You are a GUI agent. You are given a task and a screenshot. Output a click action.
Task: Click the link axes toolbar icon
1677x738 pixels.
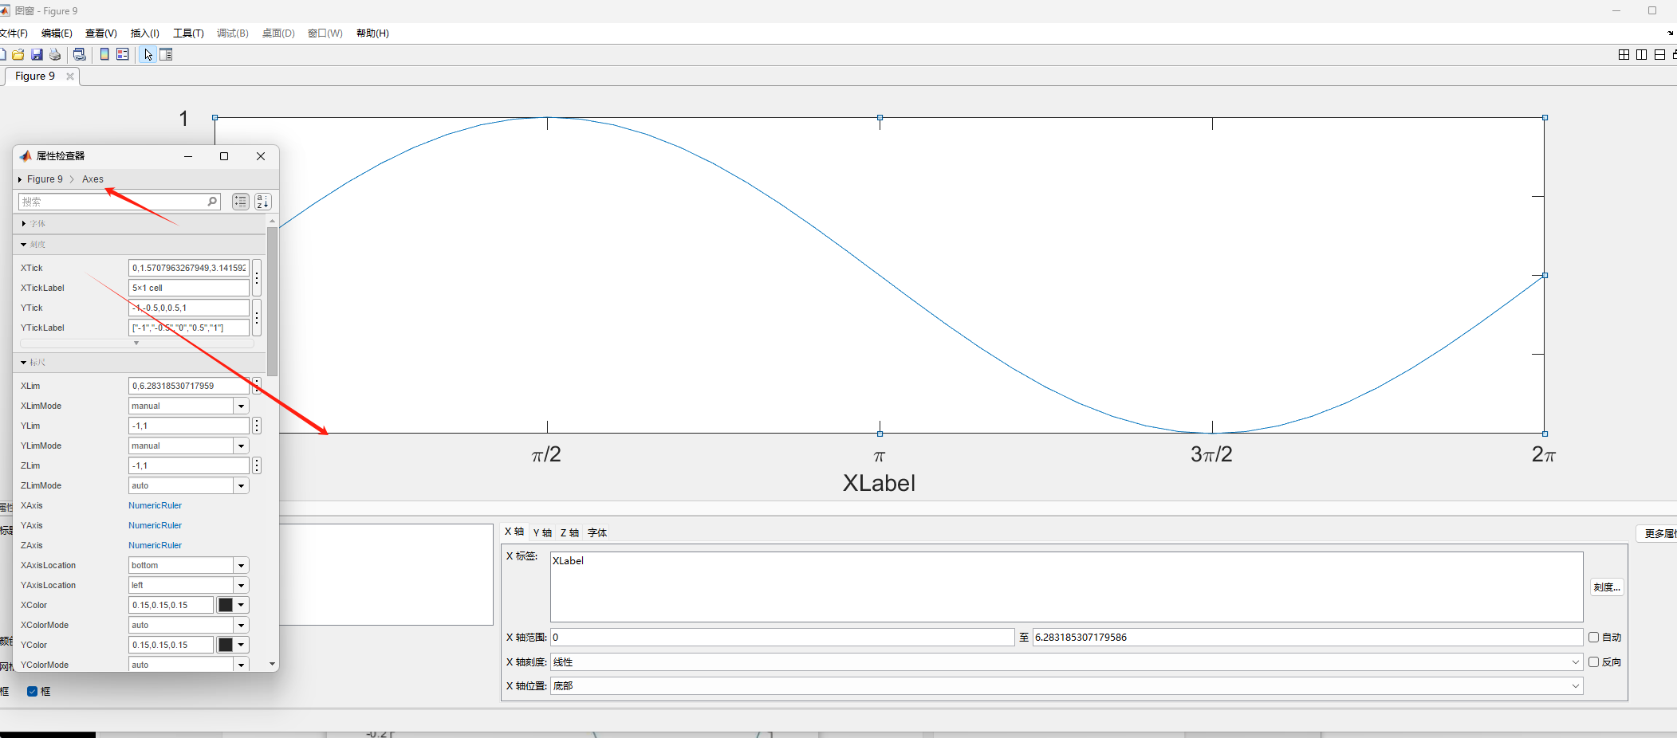(79, 54)
